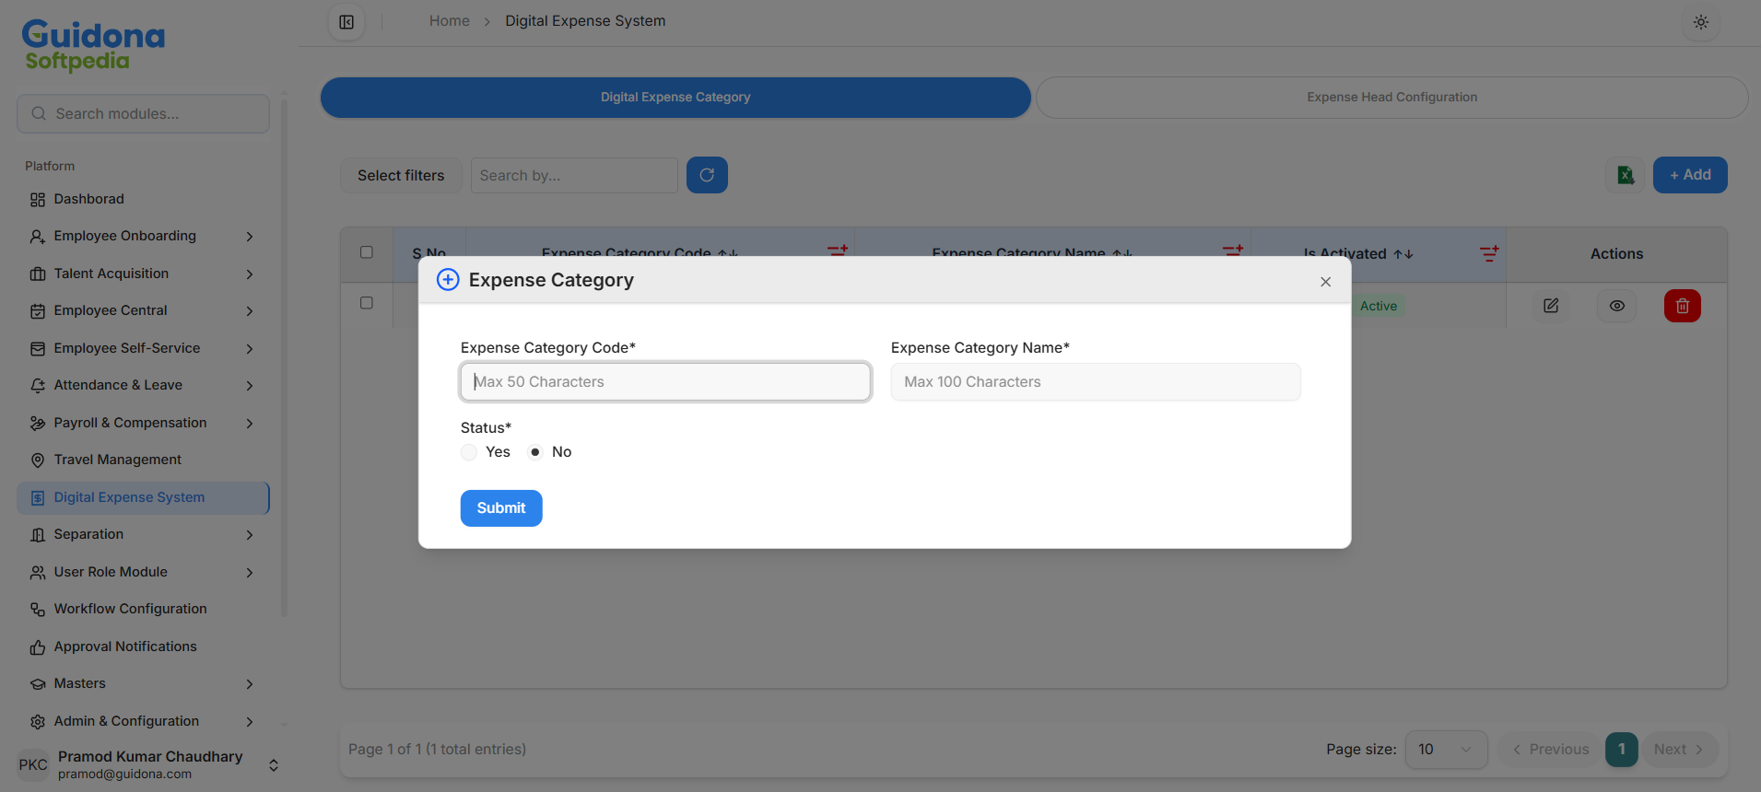The width and height of the screenshot is (1761, 792).
Task: Switch theme with the sun icon
Action: tap(1701, 22)
